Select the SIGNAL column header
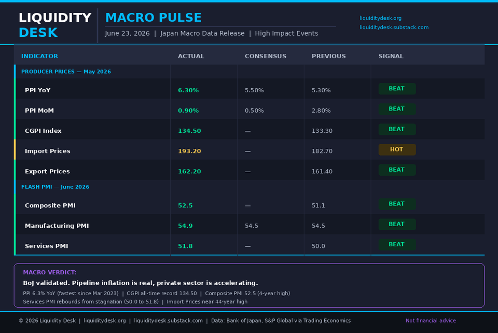This screenshot has width=498, height=333. click(391, 56)
